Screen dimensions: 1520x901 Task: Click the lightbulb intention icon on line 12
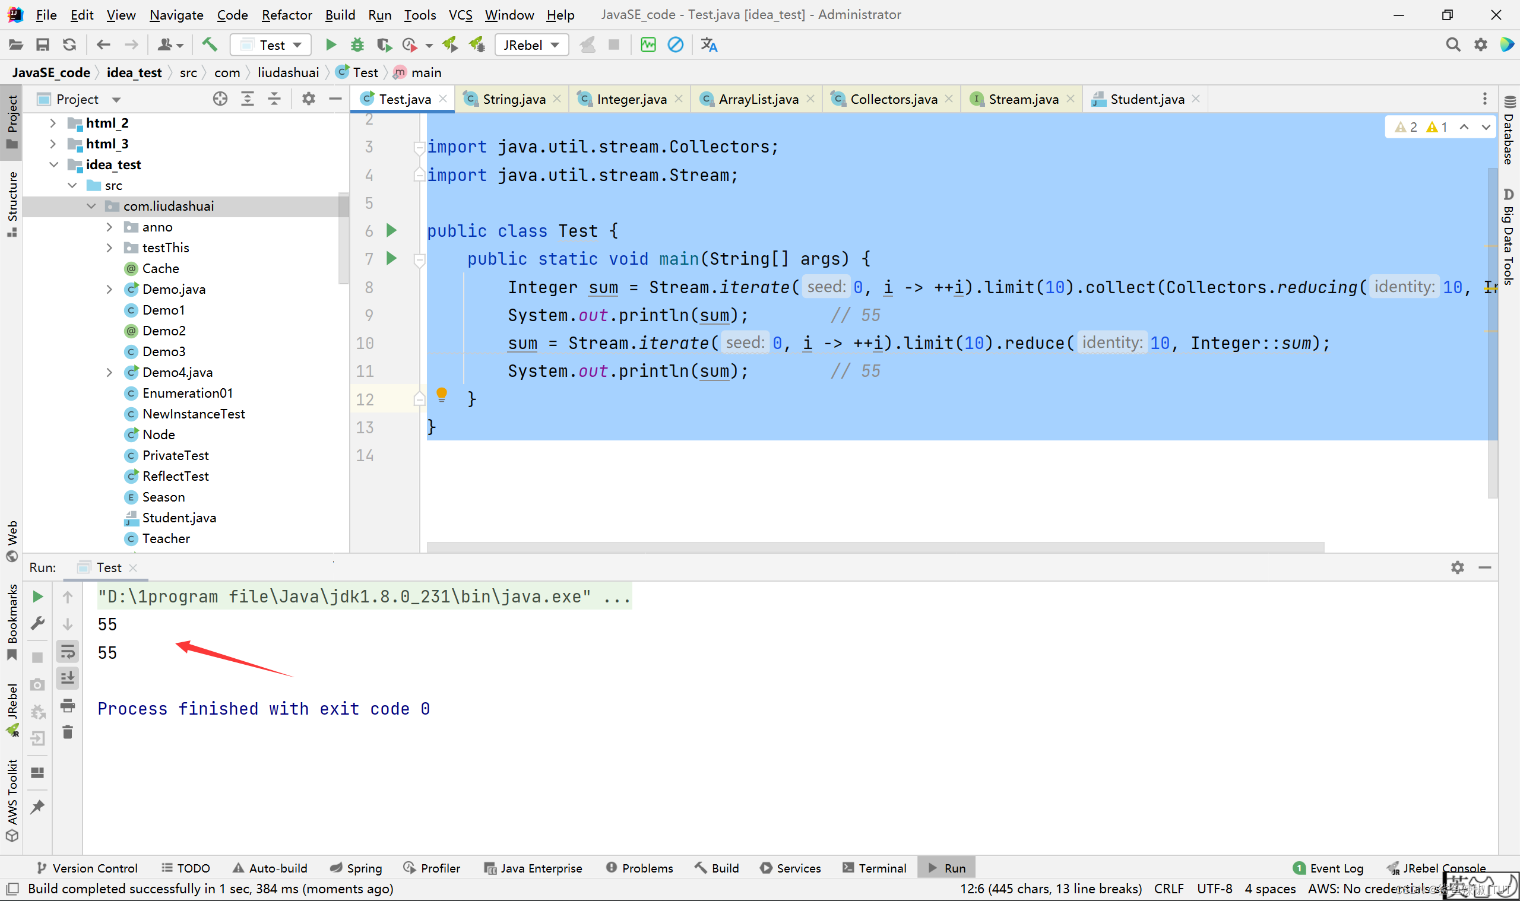442,395
